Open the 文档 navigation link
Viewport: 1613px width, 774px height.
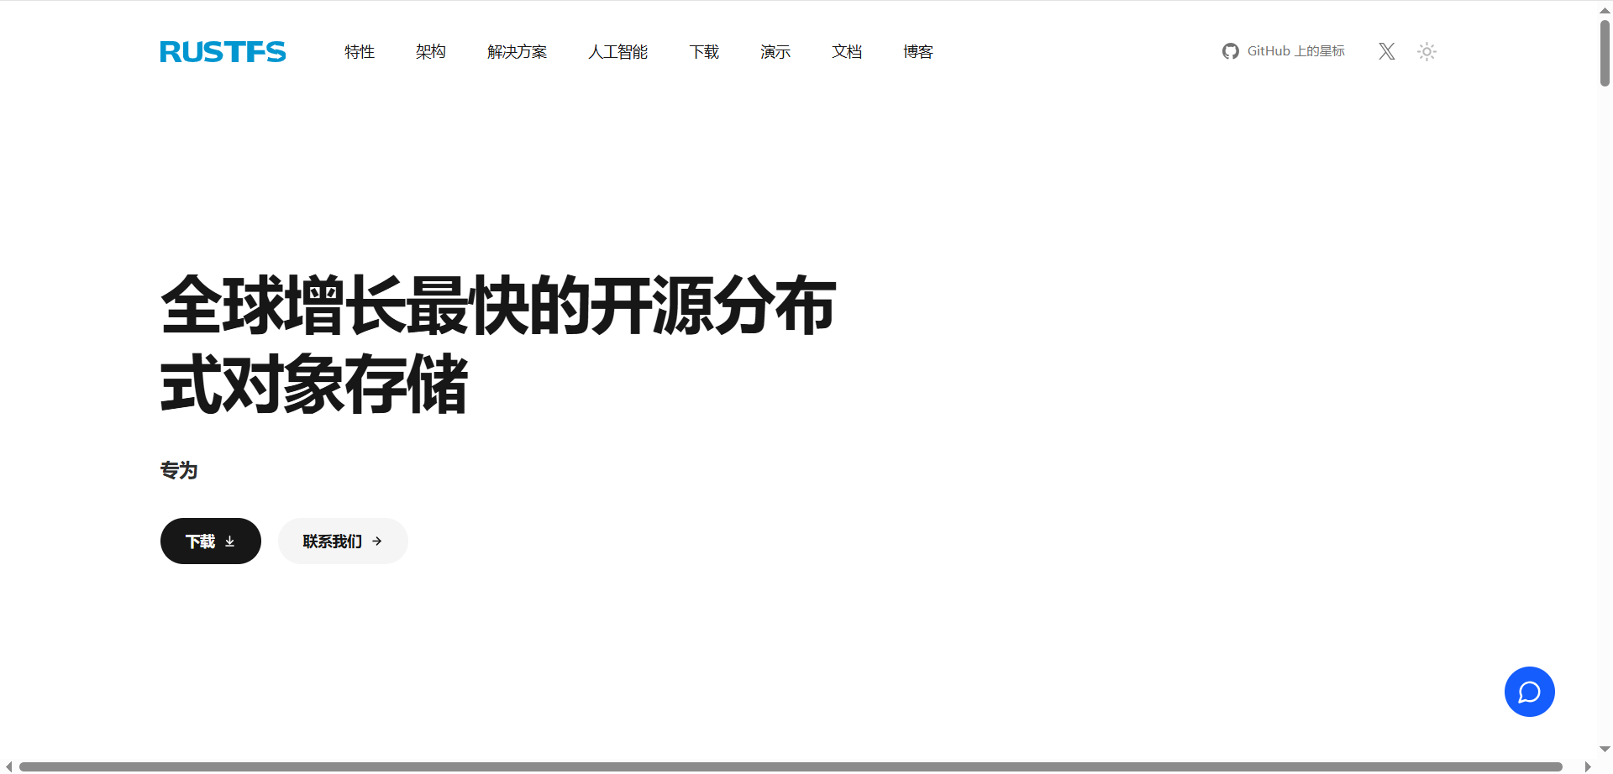[847, 52]
